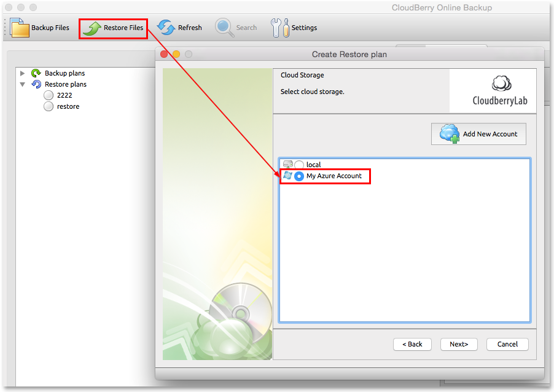Go back with the < Back button
The height and width of the screenshot is (392, 554).
coord(412,344)
